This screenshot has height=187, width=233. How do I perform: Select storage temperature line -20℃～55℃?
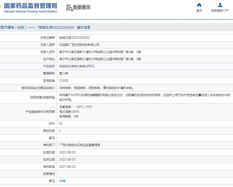point(76,107)
